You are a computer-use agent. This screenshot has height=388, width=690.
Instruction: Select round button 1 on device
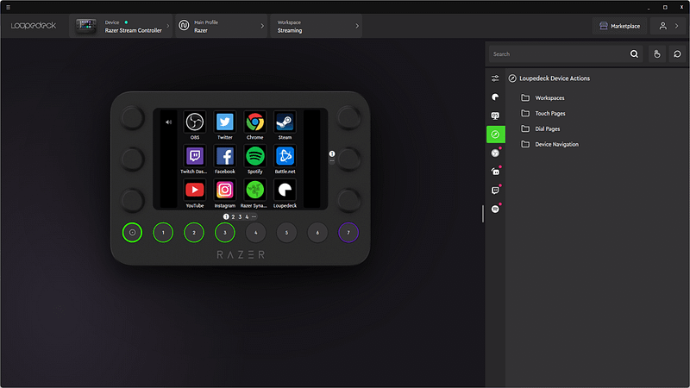click(x=163, y=232)
